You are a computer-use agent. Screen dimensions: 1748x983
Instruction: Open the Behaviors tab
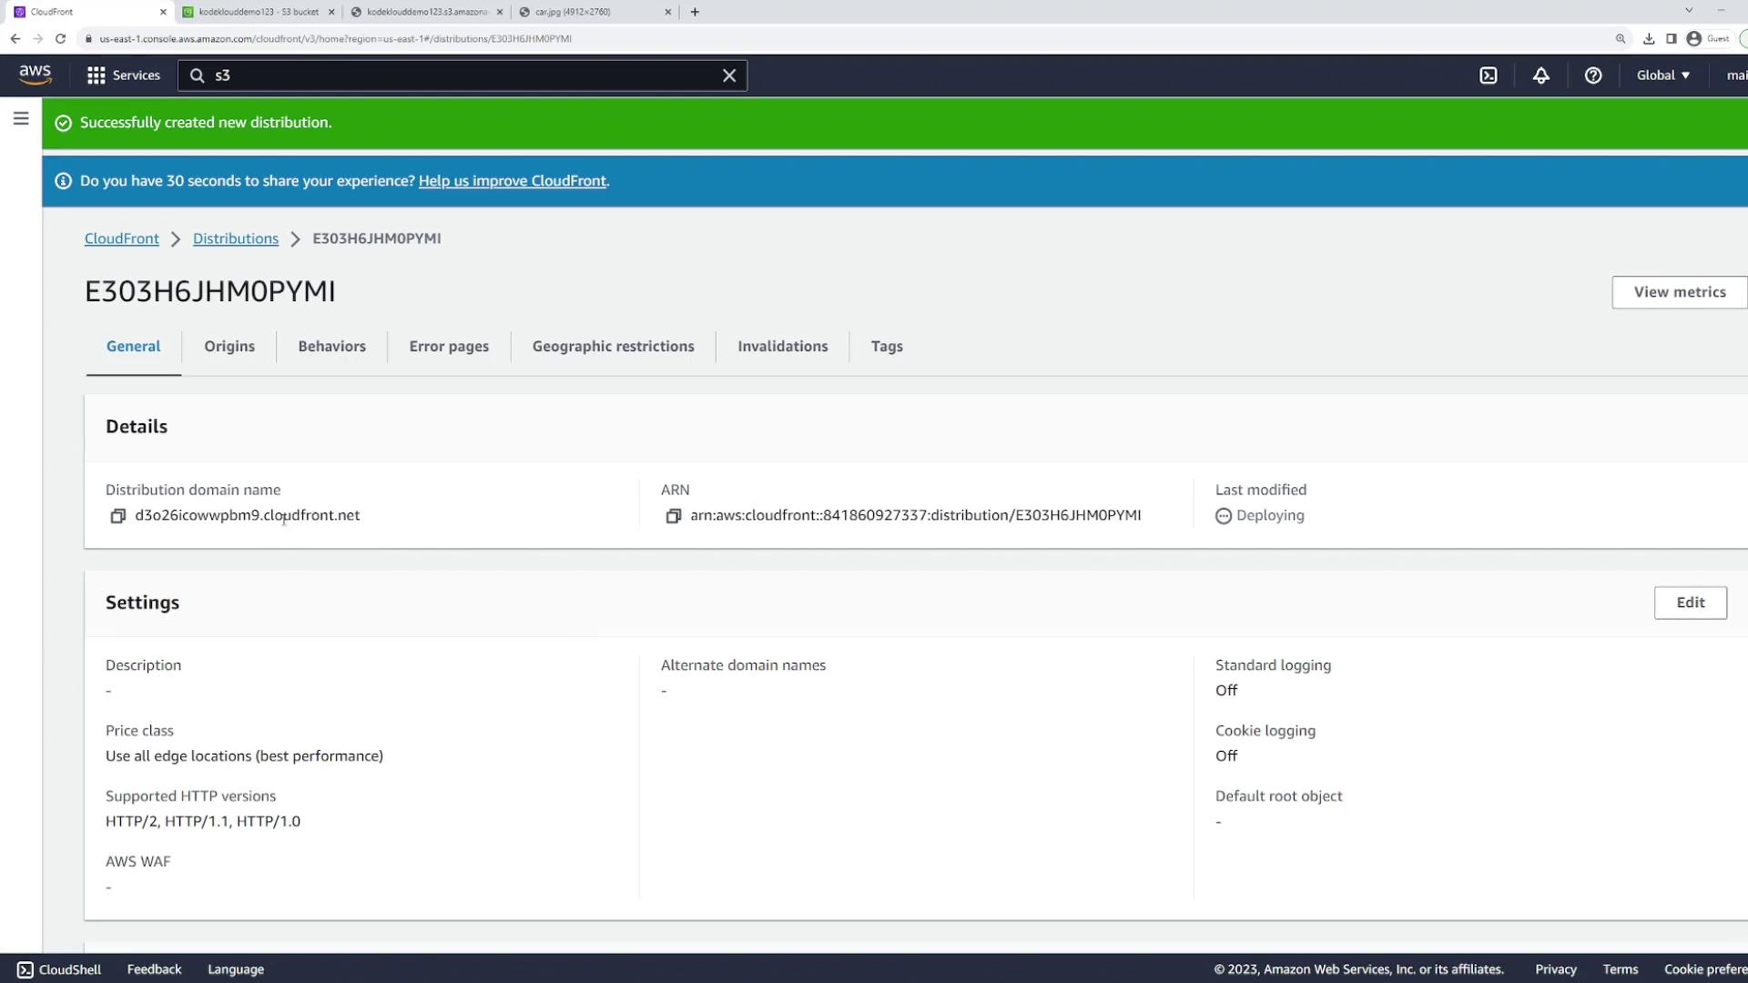pos(331,346)
